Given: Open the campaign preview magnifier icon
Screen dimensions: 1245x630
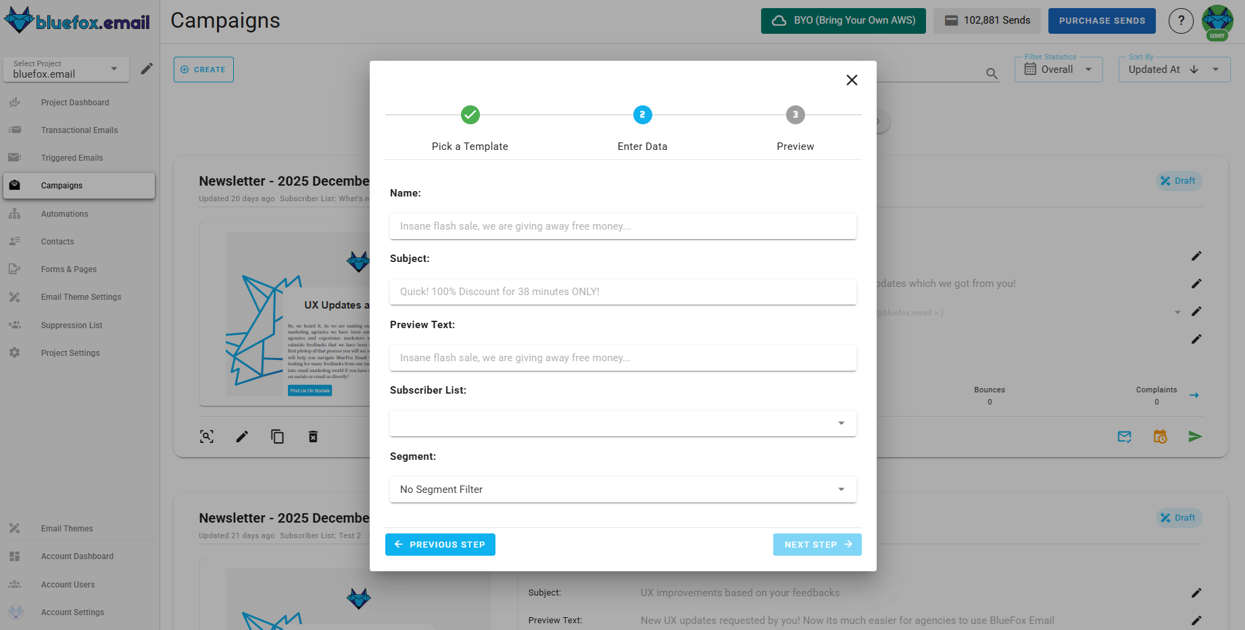Looking at the screenshot, I should click(207, 436).
